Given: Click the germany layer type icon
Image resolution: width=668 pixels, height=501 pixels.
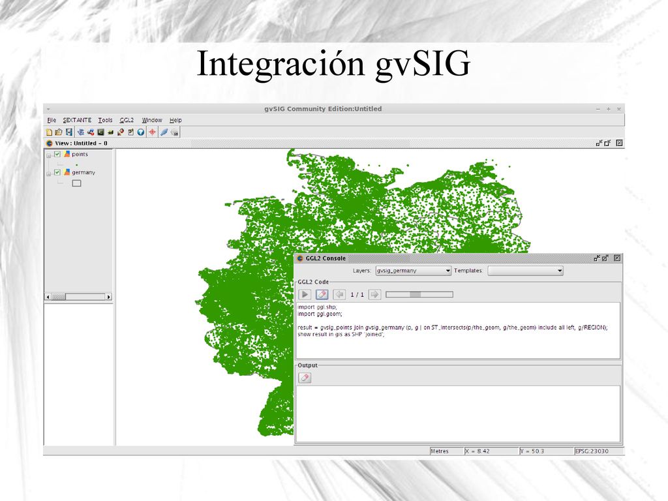Looking at the screenshot, I should [67, 172].
